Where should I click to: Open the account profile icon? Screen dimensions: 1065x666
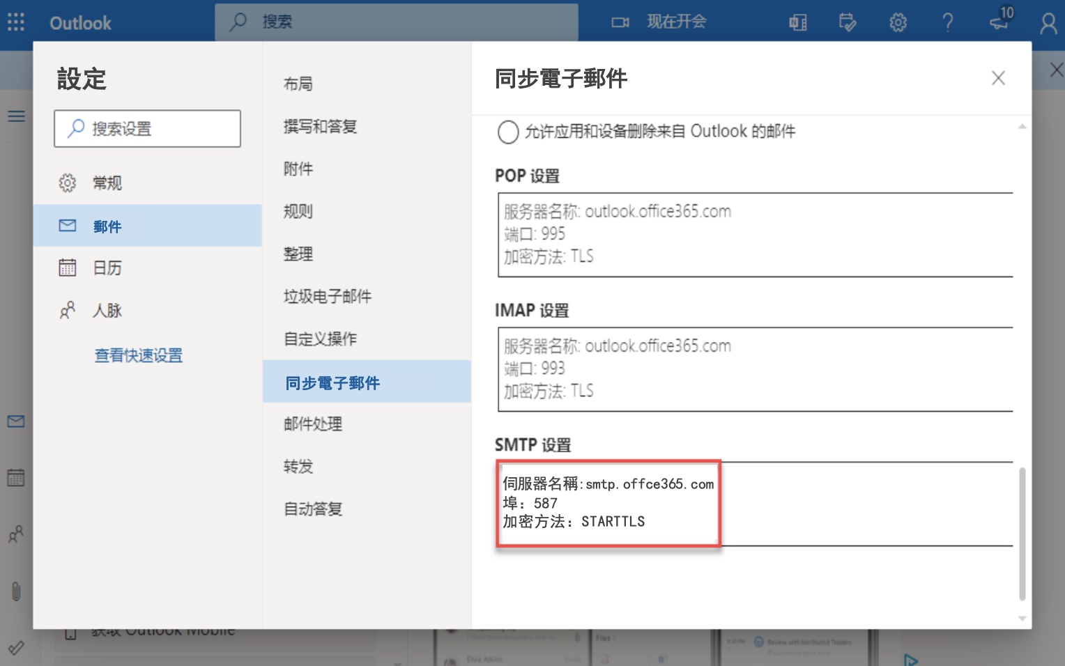pyautogui.click(x=1048, y=24)
